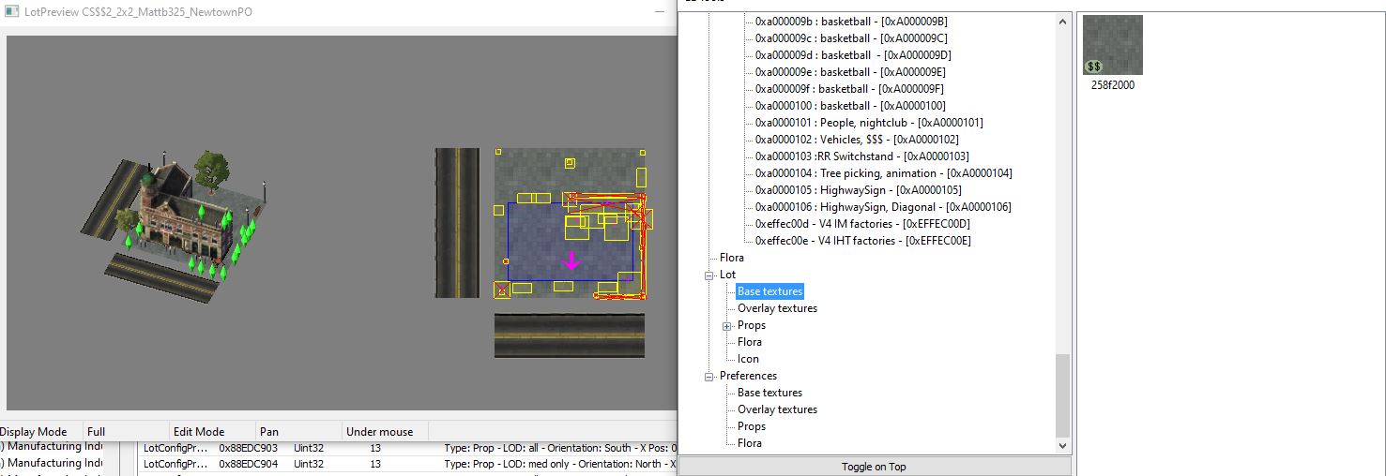The width and height of the screenshot is (1386, 476).
Task: Click the Full display mode value
Action: click(96, 431)
